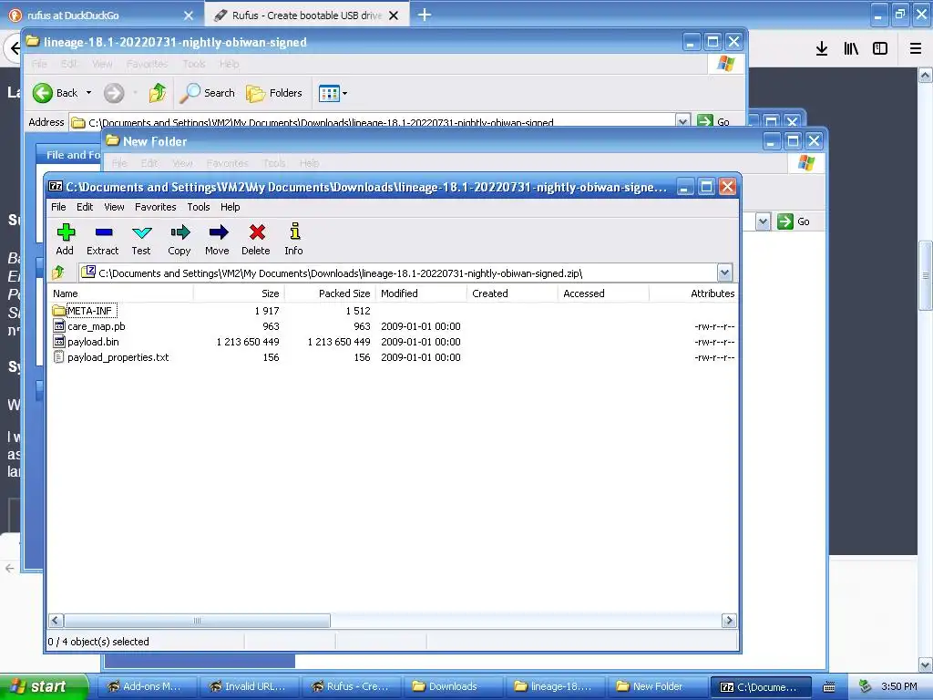The width and height of the screenshot is (933, 700).
Task: Open the browser Downloads arrow icon
Action: point(822,49)
